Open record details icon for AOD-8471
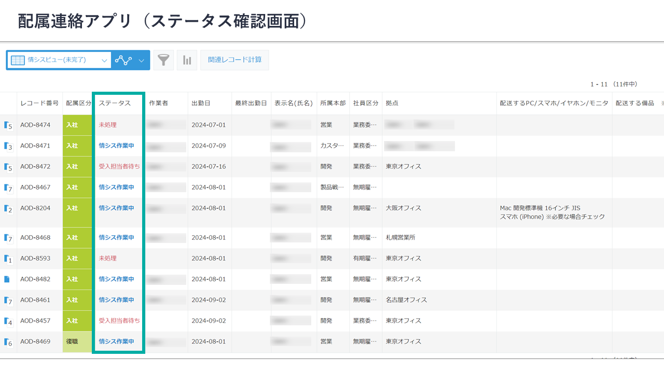 [x=7, y=146]
